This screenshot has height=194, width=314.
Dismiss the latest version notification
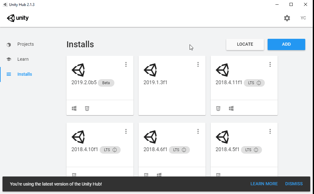(294, 184)
